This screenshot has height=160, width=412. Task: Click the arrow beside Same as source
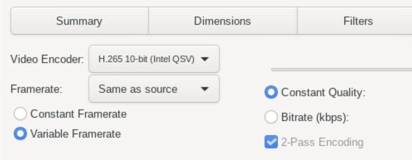[x=204, y=89]
